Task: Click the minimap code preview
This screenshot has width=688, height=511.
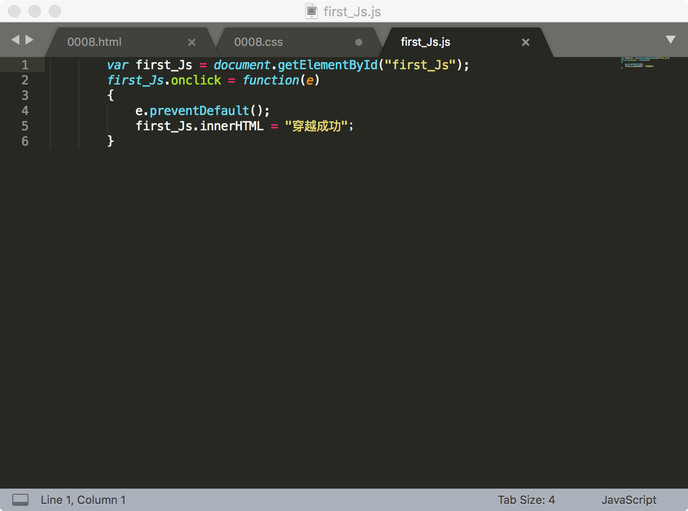Action: (645, 63)
